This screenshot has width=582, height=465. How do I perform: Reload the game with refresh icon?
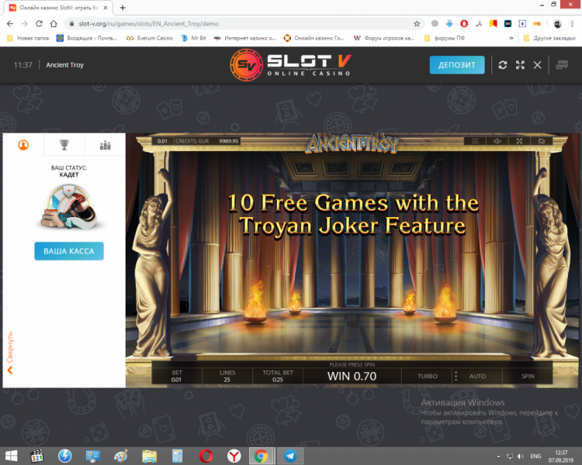(x=503, y=65)
